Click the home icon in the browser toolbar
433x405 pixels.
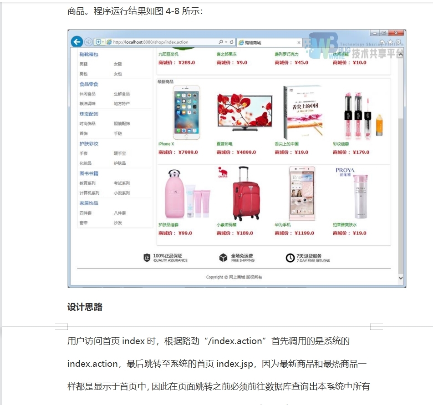[382, 43]
